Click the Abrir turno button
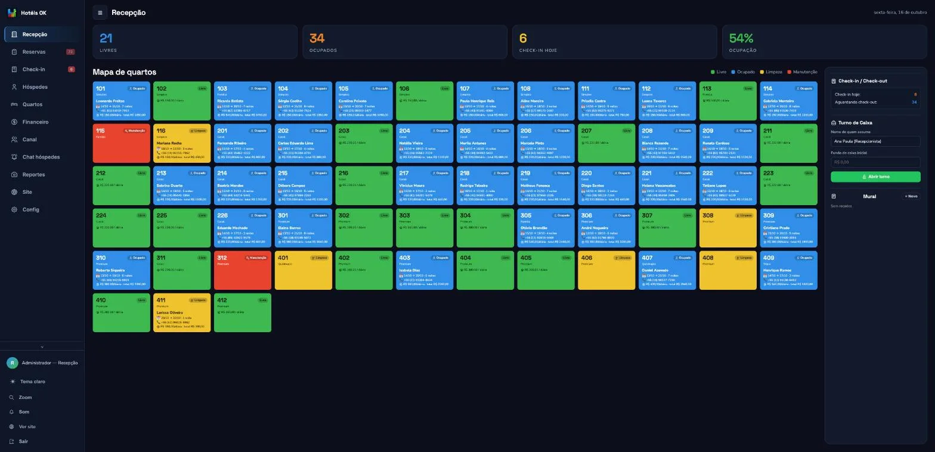 pos(875,177)
